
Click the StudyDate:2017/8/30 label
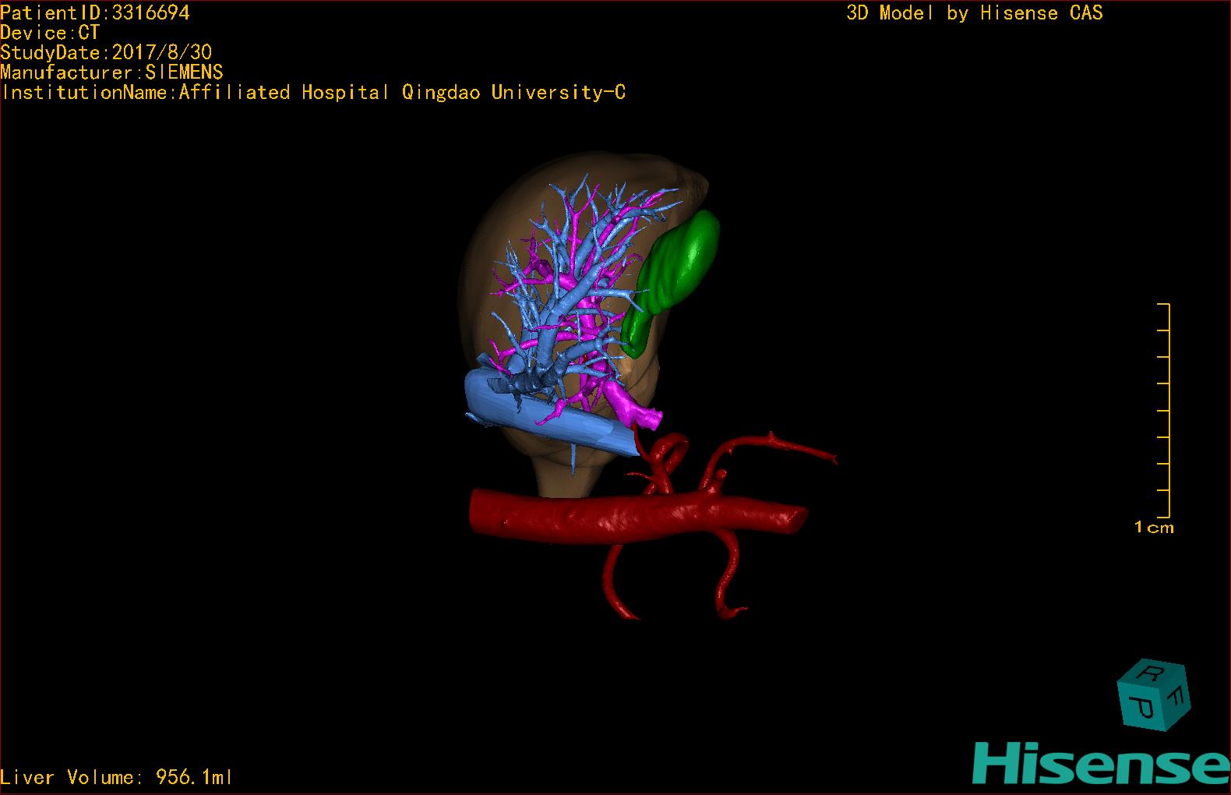106,52
